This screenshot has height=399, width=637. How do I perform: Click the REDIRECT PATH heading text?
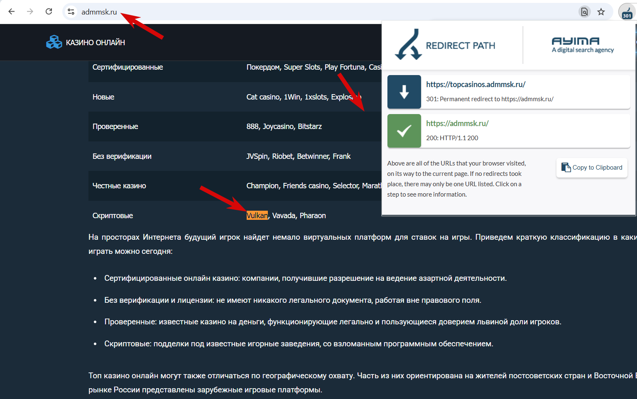(x=461, y=46)
